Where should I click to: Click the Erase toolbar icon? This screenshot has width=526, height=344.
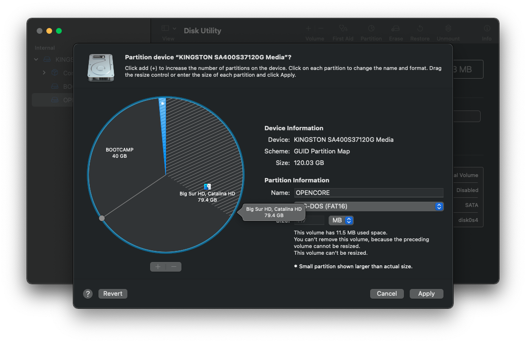point(396,29)
